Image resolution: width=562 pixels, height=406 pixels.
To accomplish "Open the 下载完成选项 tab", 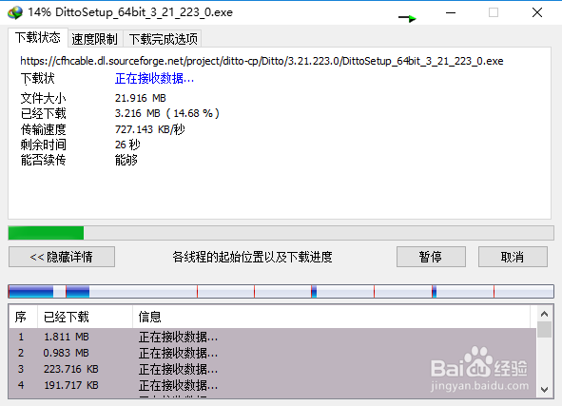I will point(163,39).
